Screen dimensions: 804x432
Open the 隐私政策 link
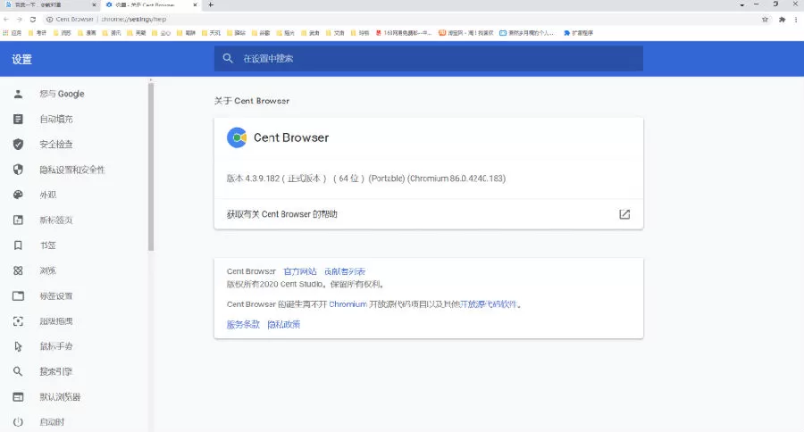coord(283,324)
